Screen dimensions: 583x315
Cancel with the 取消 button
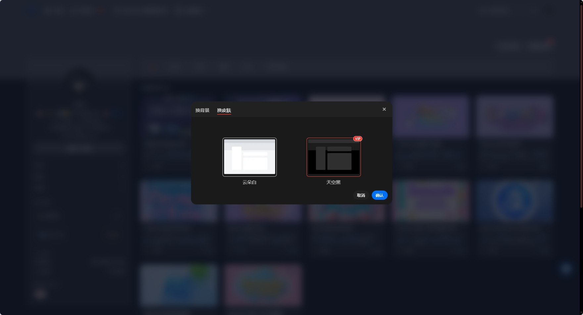pyautogui.click(x=361, y=195)
